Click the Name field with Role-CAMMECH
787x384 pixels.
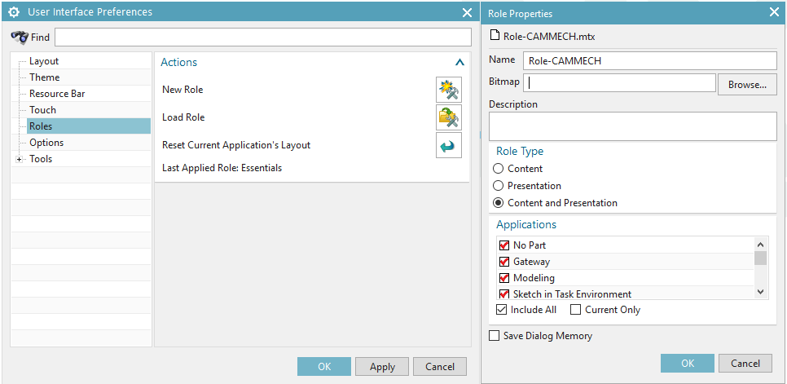click(x=649, y=60)
